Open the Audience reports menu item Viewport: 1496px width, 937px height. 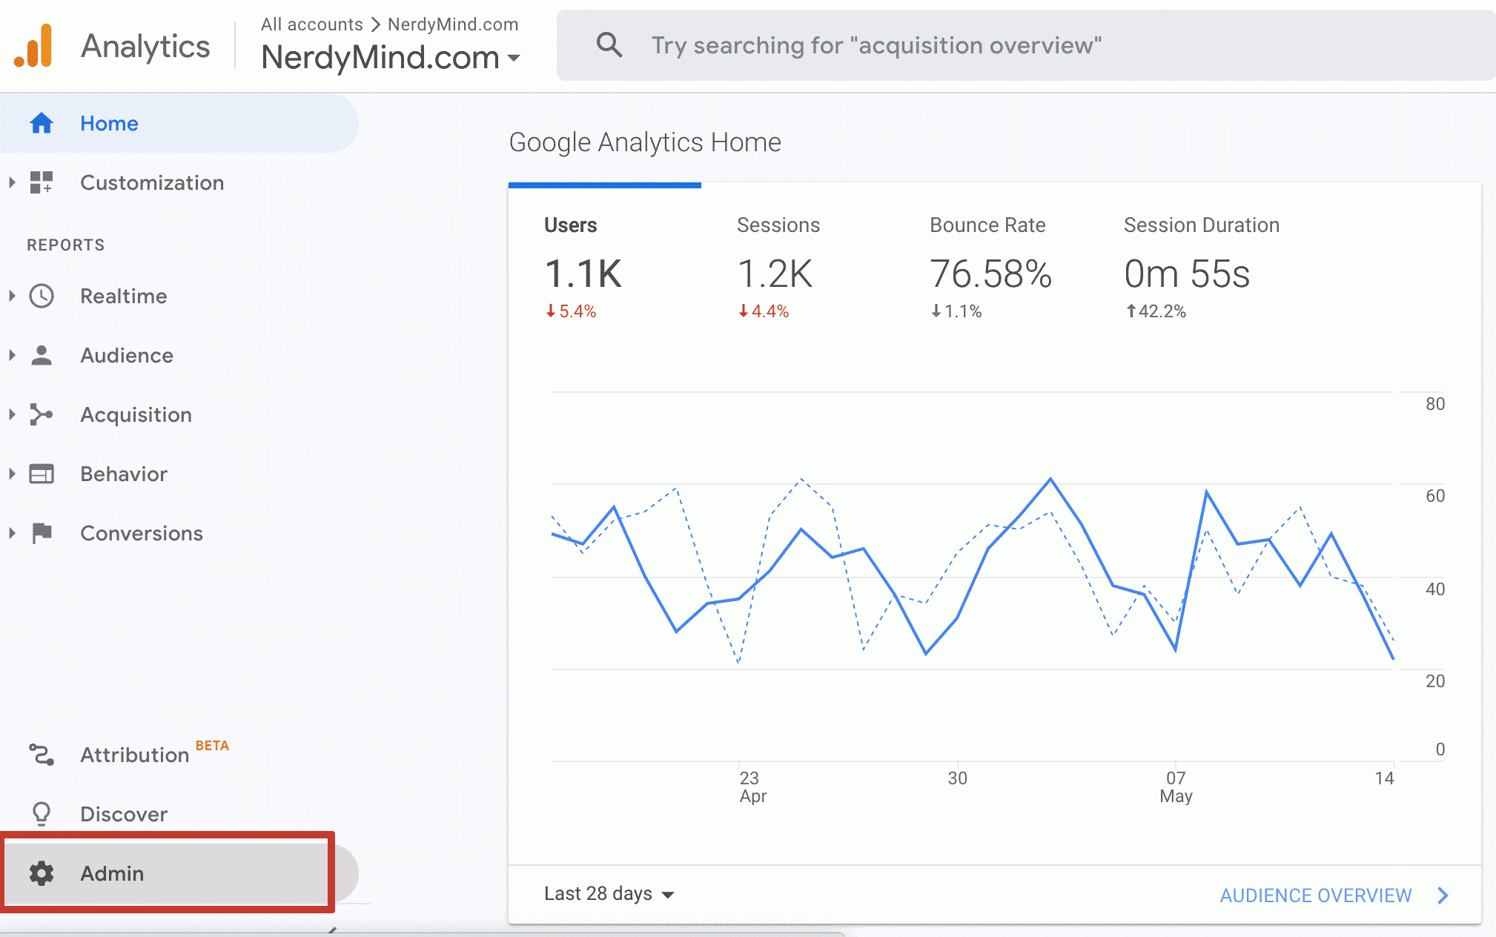(x=179, y=355)
